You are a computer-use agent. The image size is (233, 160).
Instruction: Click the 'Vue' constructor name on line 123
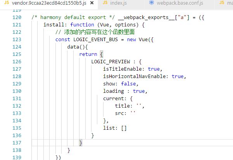click(x=143, y=40)
